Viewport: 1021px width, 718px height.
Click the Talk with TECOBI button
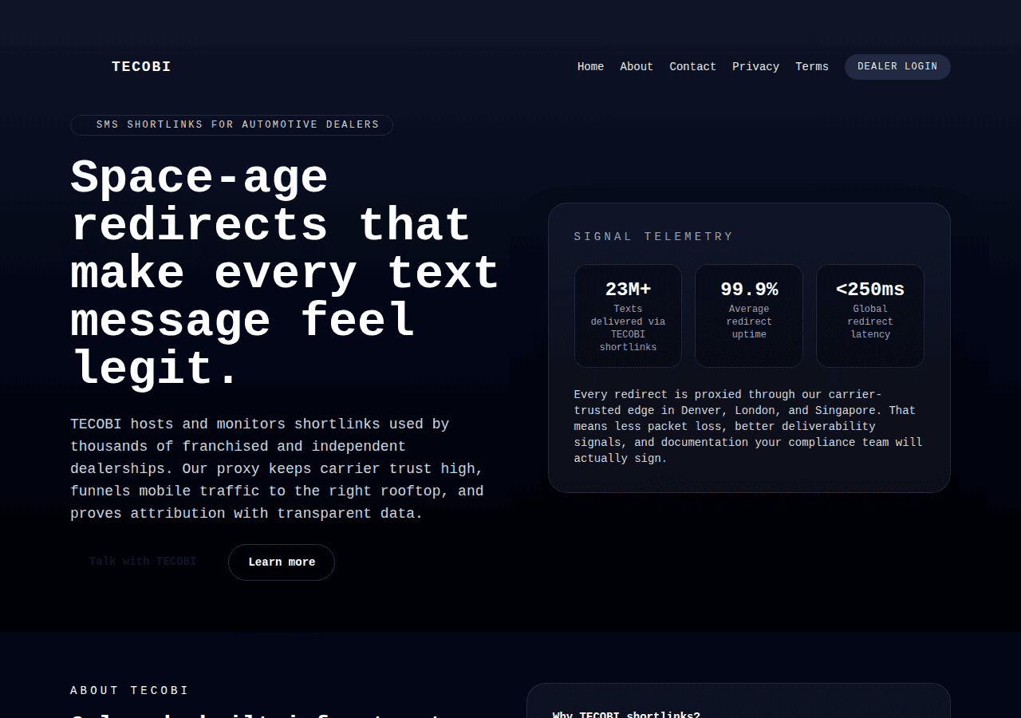point(143,562)
